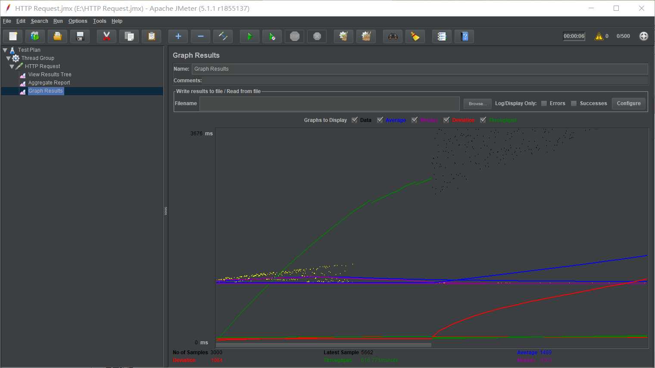Image resolution: width=655 pixels, height=368 pixels.
Task: Open the Options menu
Action: [78, 21]
